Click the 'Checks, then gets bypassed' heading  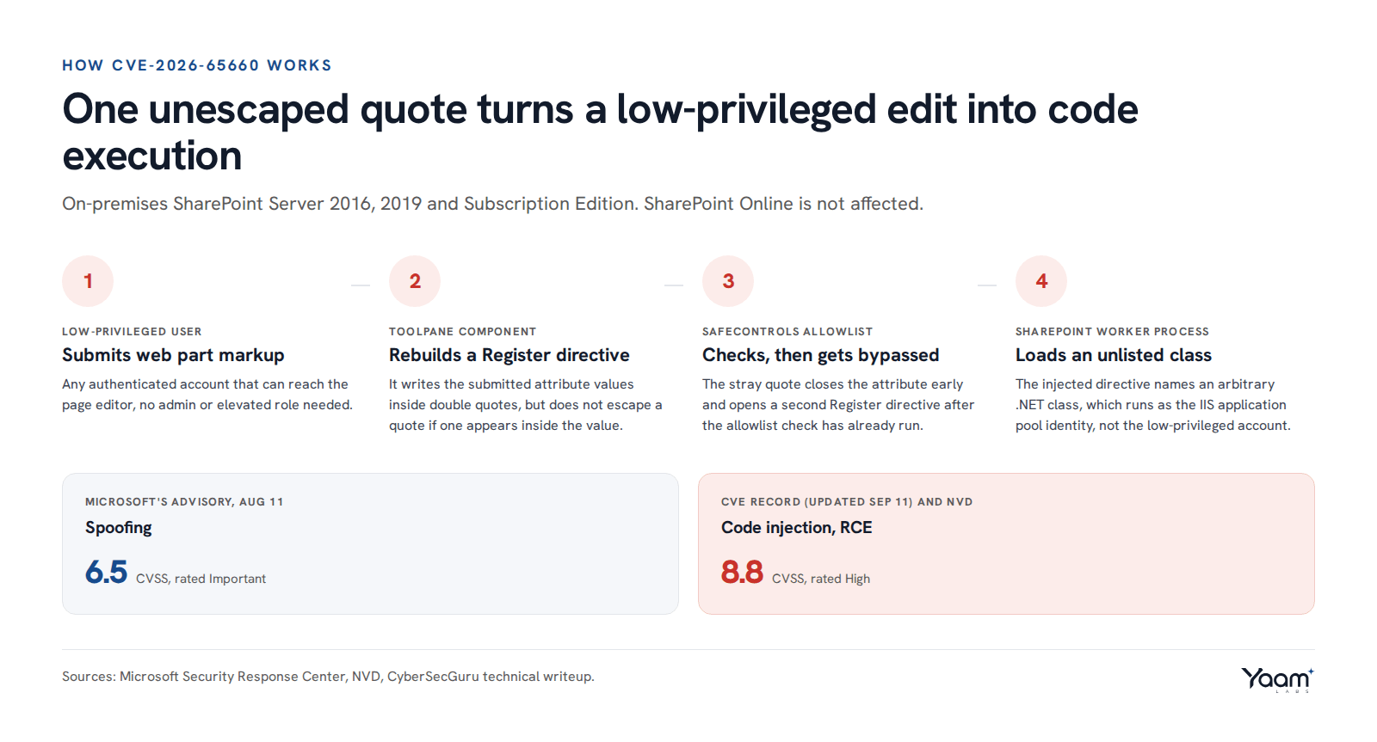[821, 355]
